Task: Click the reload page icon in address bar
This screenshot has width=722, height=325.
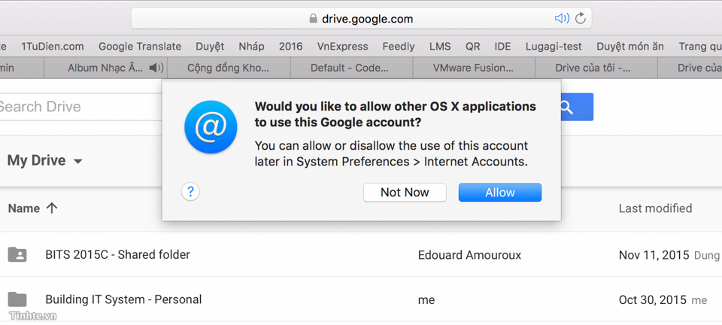Action: (x=581, y=18)
